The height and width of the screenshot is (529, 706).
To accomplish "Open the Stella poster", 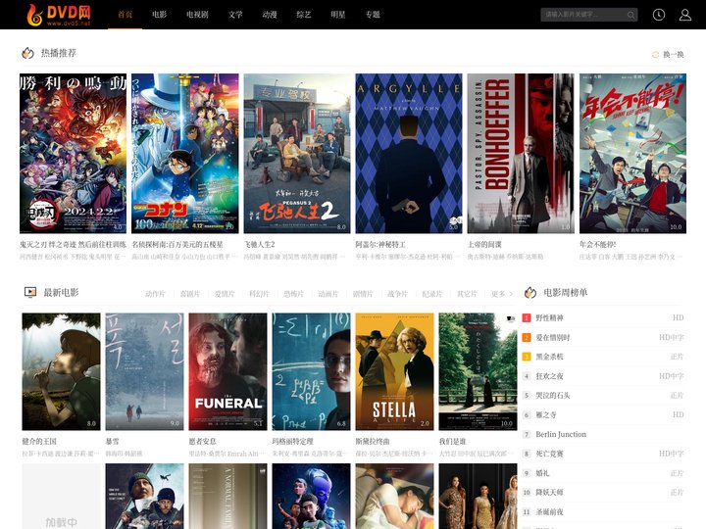I will tap(395, 371).
